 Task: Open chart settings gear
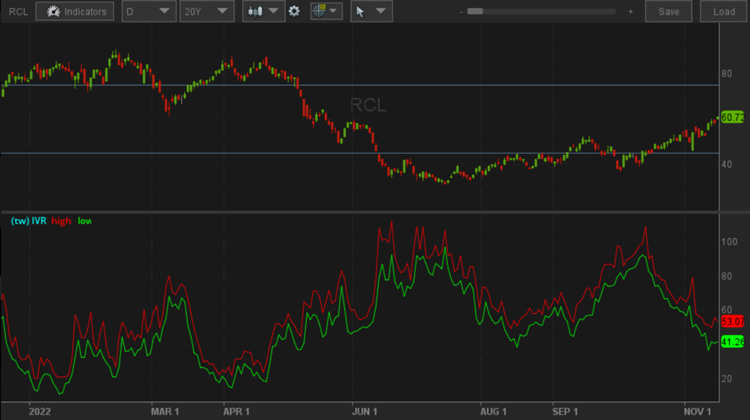[294, 11]
